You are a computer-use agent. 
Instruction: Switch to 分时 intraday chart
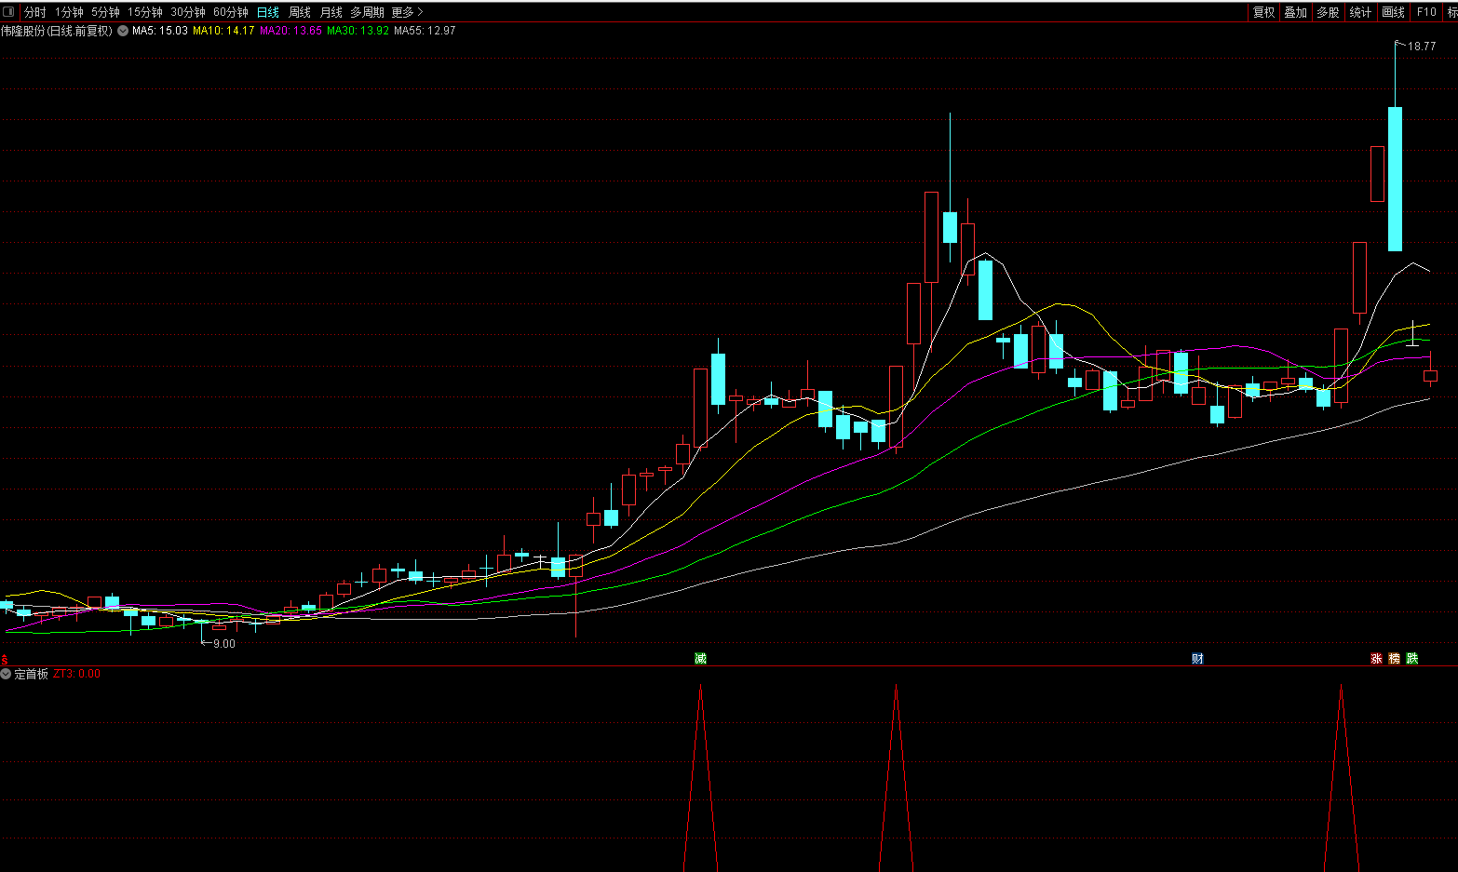coord(35,12)
